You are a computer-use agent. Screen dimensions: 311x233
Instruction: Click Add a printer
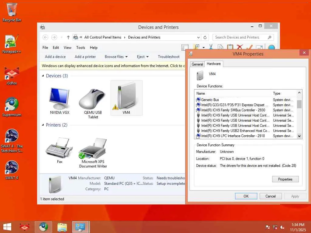(85, 57)
